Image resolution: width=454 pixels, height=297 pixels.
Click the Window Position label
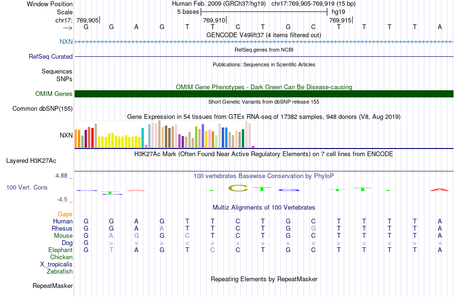pyautogui.click(x=50, y=4)
